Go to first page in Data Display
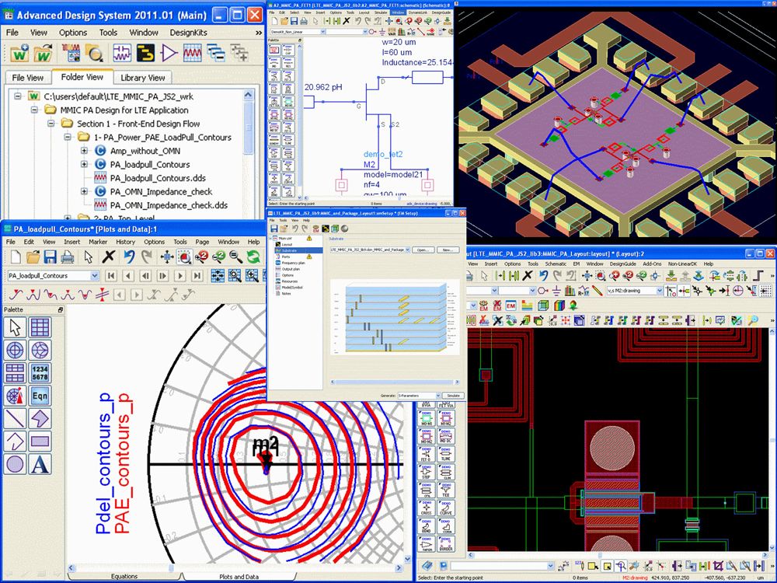This screenshot has height=583, width=777. pos(111,276)
